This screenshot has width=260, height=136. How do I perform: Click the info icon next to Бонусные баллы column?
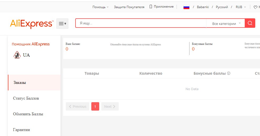(x=229, y=73)
